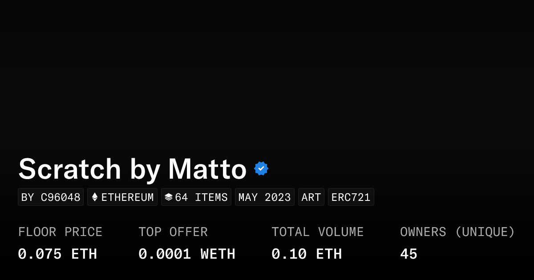Click the FLOOR PRICE label
The image size is (534, 280).
point(60,232)
